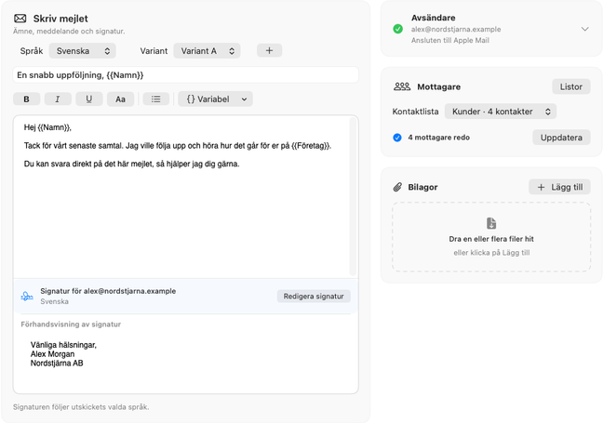Viewport: 603px width, 423px height.
Task: Click the Förhandsvisning av signatur label
Action: (x=71, y=324)
